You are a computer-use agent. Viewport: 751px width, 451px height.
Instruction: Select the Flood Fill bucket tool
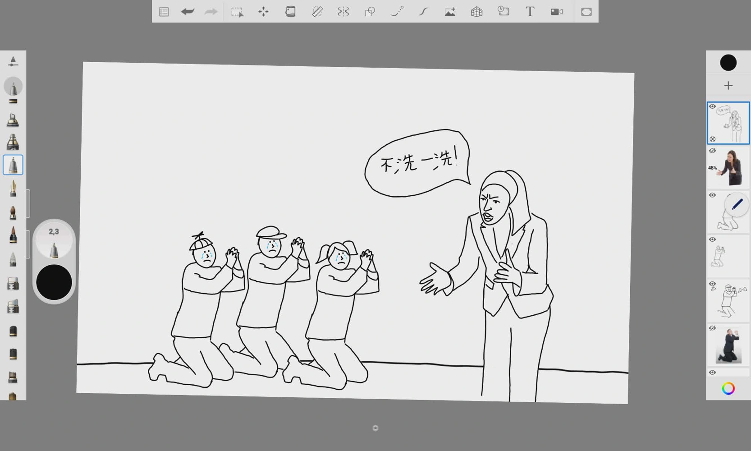coord(290,12)
